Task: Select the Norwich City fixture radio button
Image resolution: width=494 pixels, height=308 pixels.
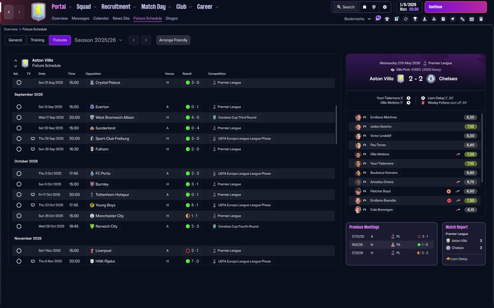Action: point(19,226)
